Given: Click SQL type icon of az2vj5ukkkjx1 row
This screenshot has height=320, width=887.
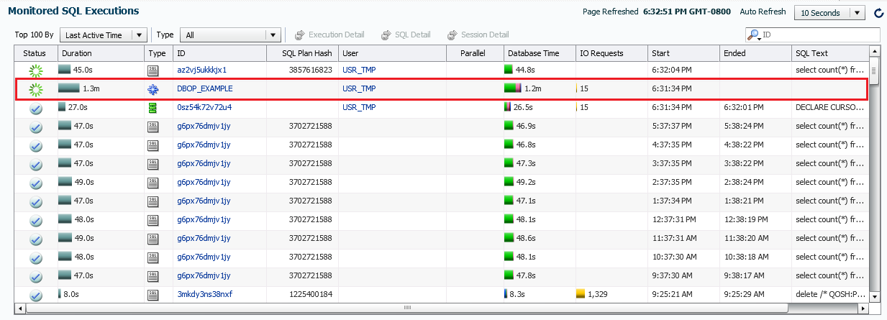Looking at the screenshot, I should (x=153, y=70).
